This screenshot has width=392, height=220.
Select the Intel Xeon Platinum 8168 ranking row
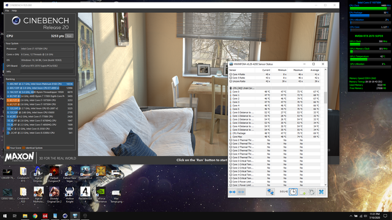40,84
